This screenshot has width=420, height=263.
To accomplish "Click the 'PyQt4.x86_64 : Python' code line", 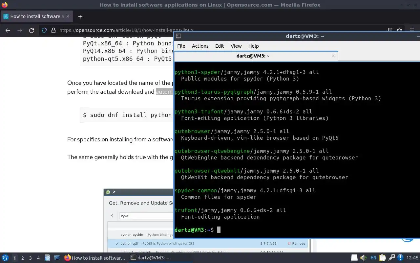I will [128, 51].
